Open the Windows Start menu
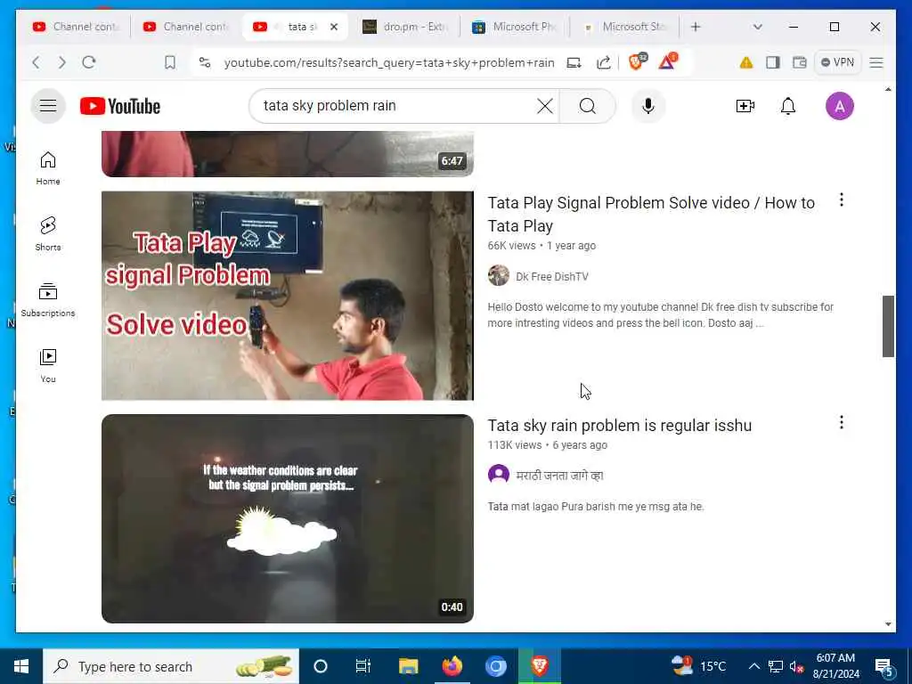 click(21, 666)
